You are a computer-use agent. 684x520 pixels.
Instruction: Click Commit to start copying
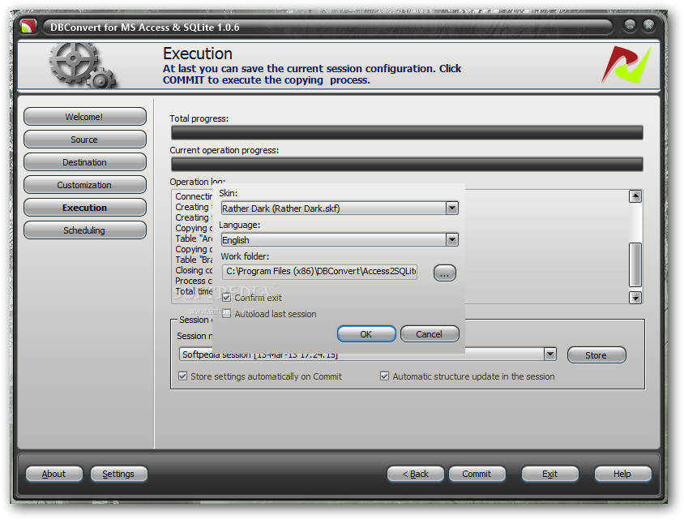coord(477,474)
